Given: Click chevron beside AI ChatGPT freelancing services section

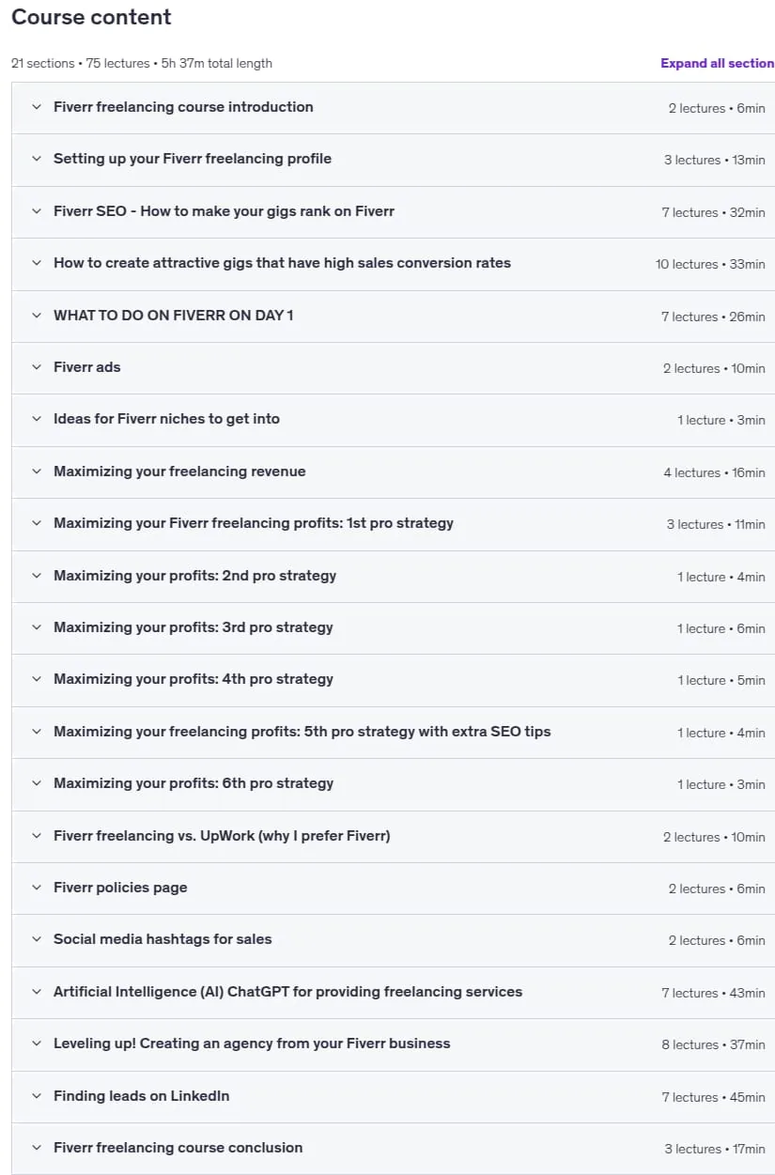Looking at the screenshot, I should [x=37, y=993].
